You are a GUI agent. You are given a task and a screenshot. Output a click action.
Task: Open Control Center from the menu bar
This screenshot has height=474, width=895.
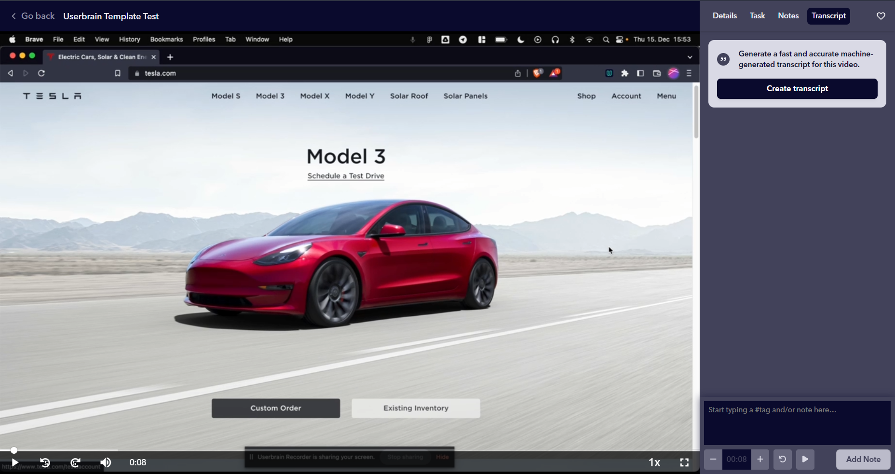[x=620, y=40]
